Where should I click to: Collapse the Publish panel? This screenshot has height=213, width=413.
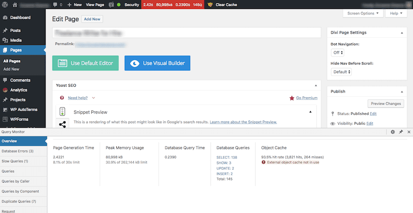(x=402, y=92)
